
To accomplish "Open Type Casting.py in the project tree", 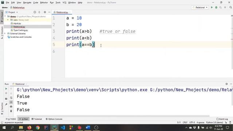I will coord(20,30).
